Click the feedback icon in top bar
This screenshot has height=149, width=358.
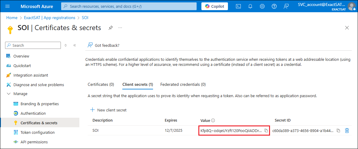[286, 6]
